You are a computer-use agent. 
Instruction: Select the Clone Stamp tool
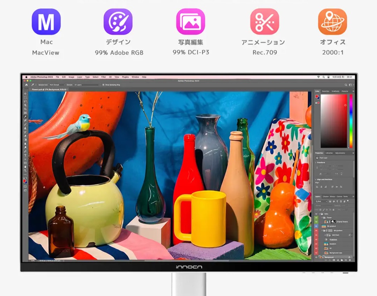click(25, 128)
